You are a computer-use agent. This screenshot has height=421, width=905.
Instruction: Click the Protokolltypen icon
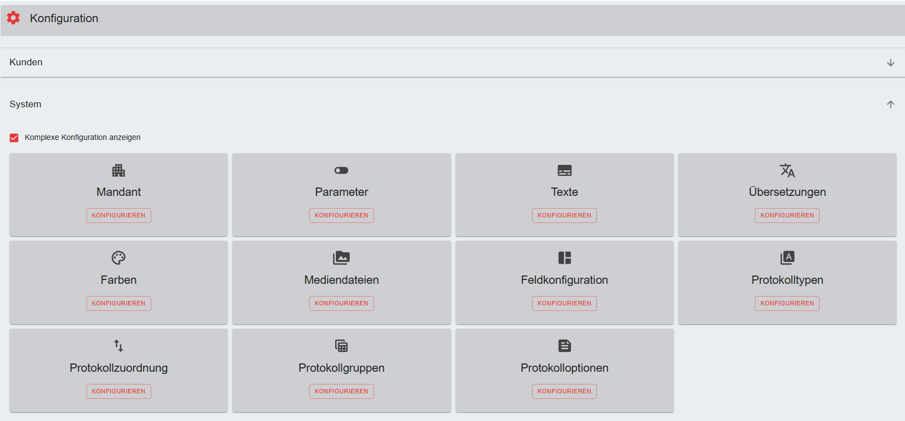[787, 258]
